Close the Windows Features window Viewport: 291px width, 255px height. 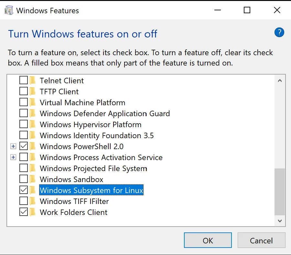coord(277,10)
